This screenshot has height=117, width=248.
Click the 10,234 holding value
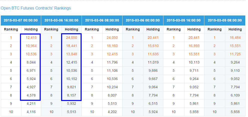coord(112,87)
